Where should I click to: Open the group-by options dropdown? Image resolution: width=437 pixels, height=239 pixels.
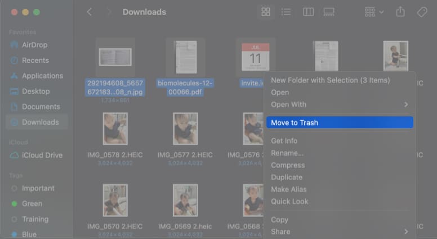pyautogui.click(x=374, y=12)
